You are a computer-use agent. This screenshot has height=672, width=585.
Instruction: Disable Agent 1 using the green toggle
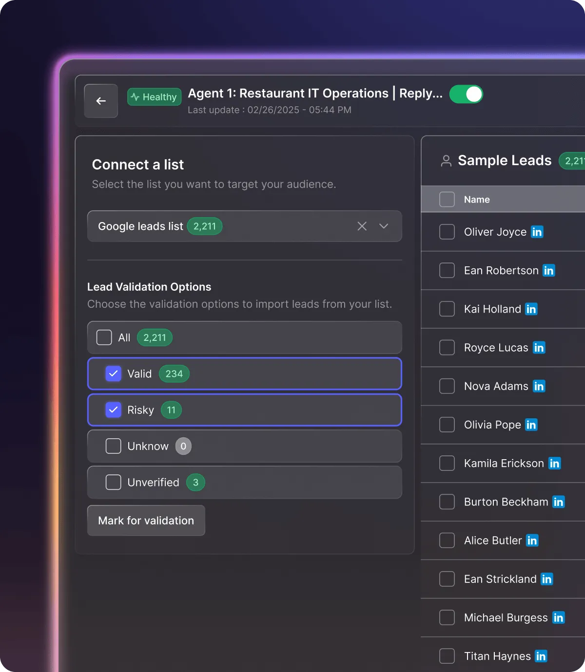466,94
